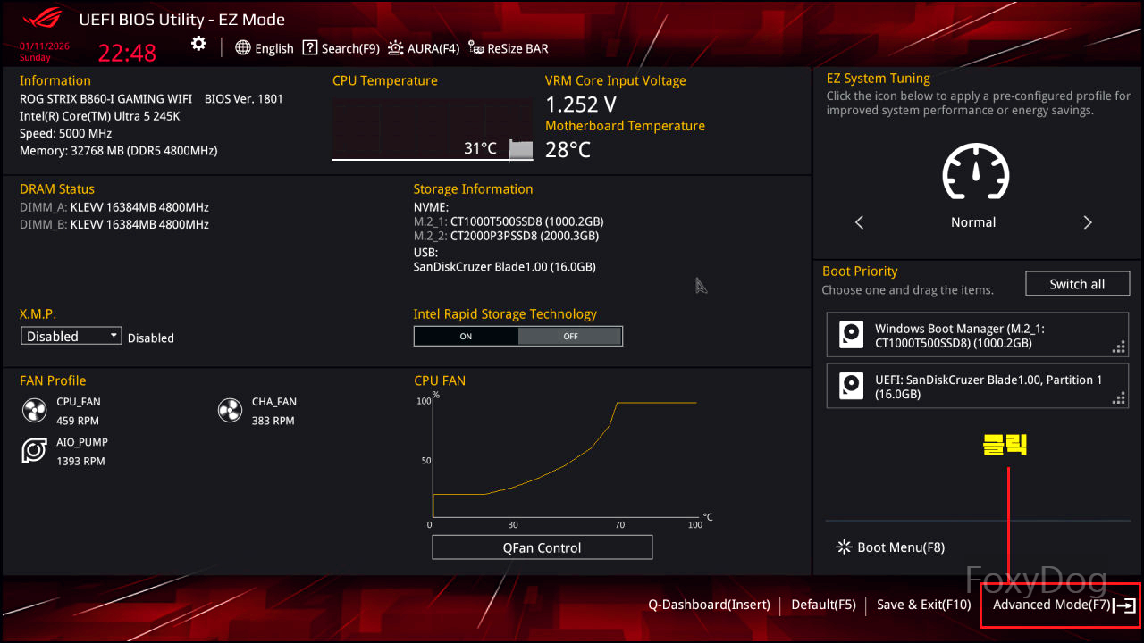Click 31°C CPU temperature value
Image resolution: width=1144 pixels, height=643 pixels.
(480, 148)
